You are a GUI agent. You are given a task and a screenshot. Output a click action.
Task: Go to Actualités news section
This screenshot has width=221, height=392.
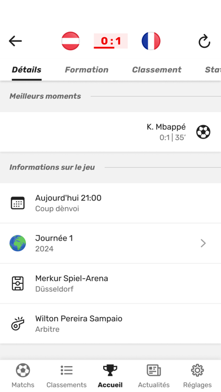(x=154, y=376)
